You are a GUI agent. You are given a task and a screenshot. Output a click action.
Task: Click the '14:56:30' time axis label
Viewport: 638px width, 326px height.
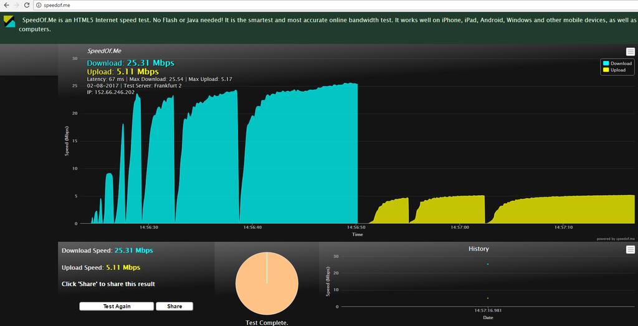tap(149, 228)
